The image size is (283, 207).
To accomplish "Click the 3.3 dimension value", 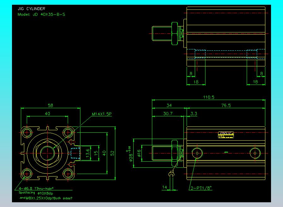I will pos(194,114).
